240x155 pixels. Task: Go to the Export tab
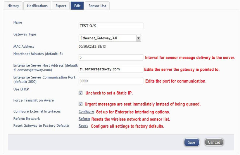tap(61, 6)
